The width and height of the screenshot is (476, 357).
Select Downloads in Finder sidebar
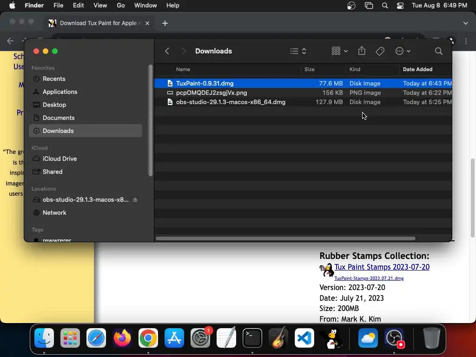click(x=86, y=131)
